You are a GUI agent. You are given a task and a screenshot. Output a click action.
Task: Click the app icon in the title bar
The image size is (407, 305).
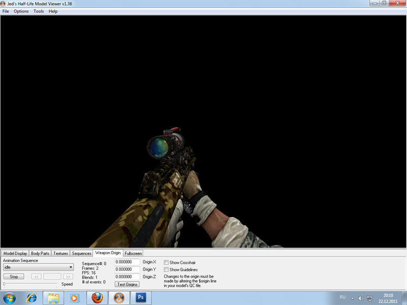pyautogui.click(x=3, y=4)
